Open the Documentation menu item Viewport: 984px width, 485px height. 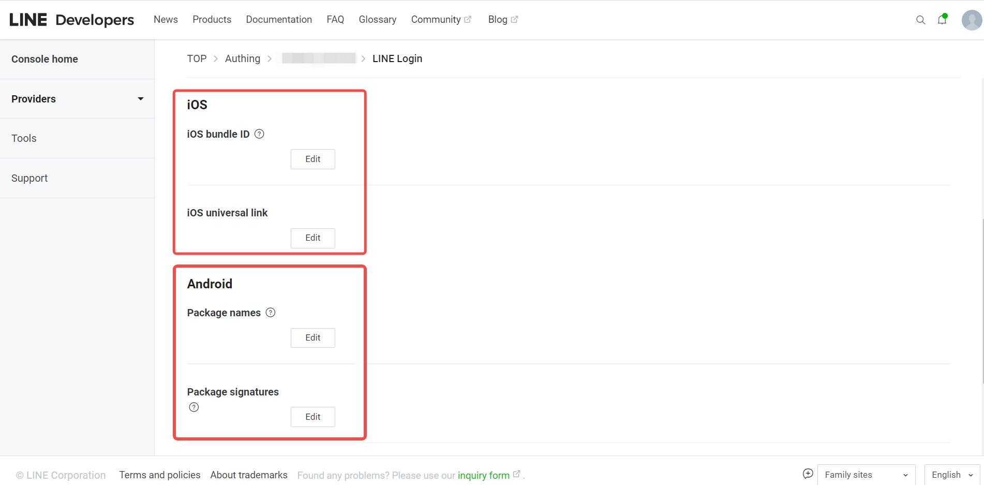coord(279,20)
